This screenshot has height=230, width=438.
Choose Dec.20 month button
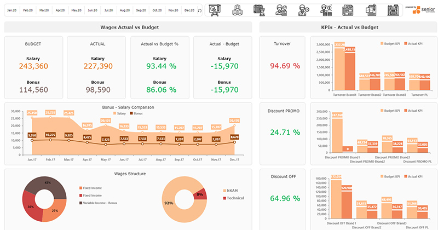pos(189,10)
